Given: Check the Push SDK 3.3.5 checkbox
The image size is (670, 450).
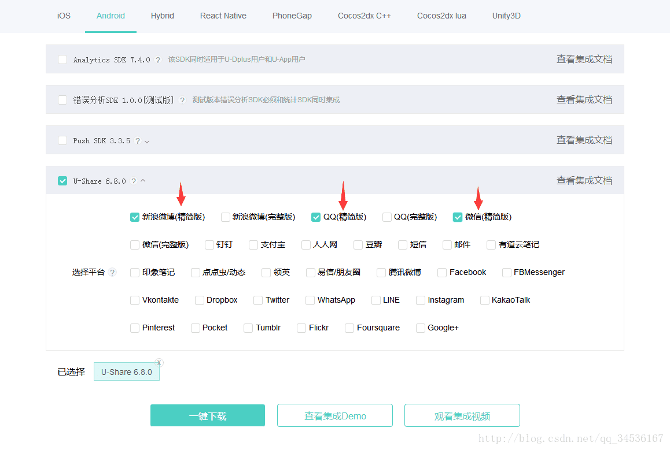Looking at the screenshot, I should 62,140.
